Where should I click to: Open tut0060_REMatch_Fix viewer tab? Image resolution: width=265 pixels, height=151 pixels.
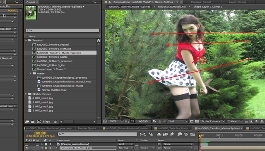click(x=172, y=7)
